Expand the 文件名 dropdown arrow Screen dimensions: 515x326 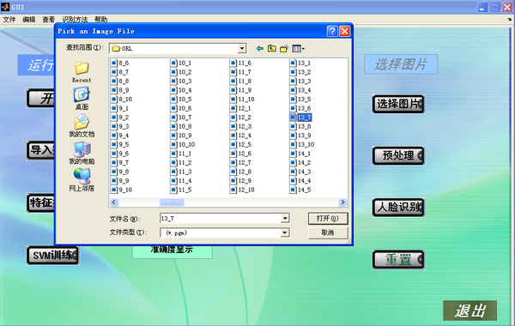pos(285,218)
